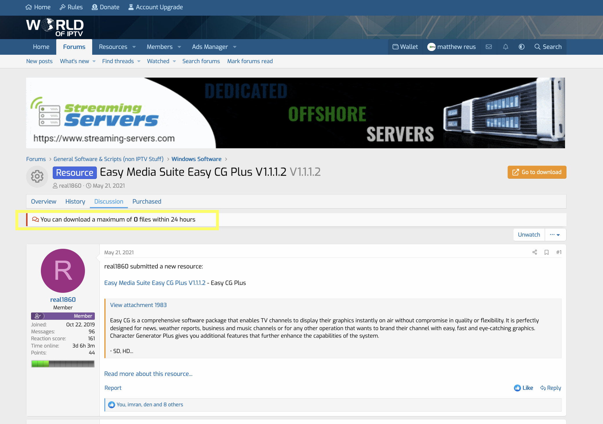The image size is (603, 424).
Task: Click Read more about this resource
Action: (148, 374)
